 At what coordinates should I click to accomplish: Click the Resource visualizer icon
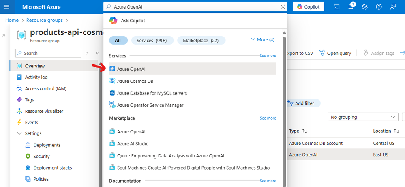19,111
